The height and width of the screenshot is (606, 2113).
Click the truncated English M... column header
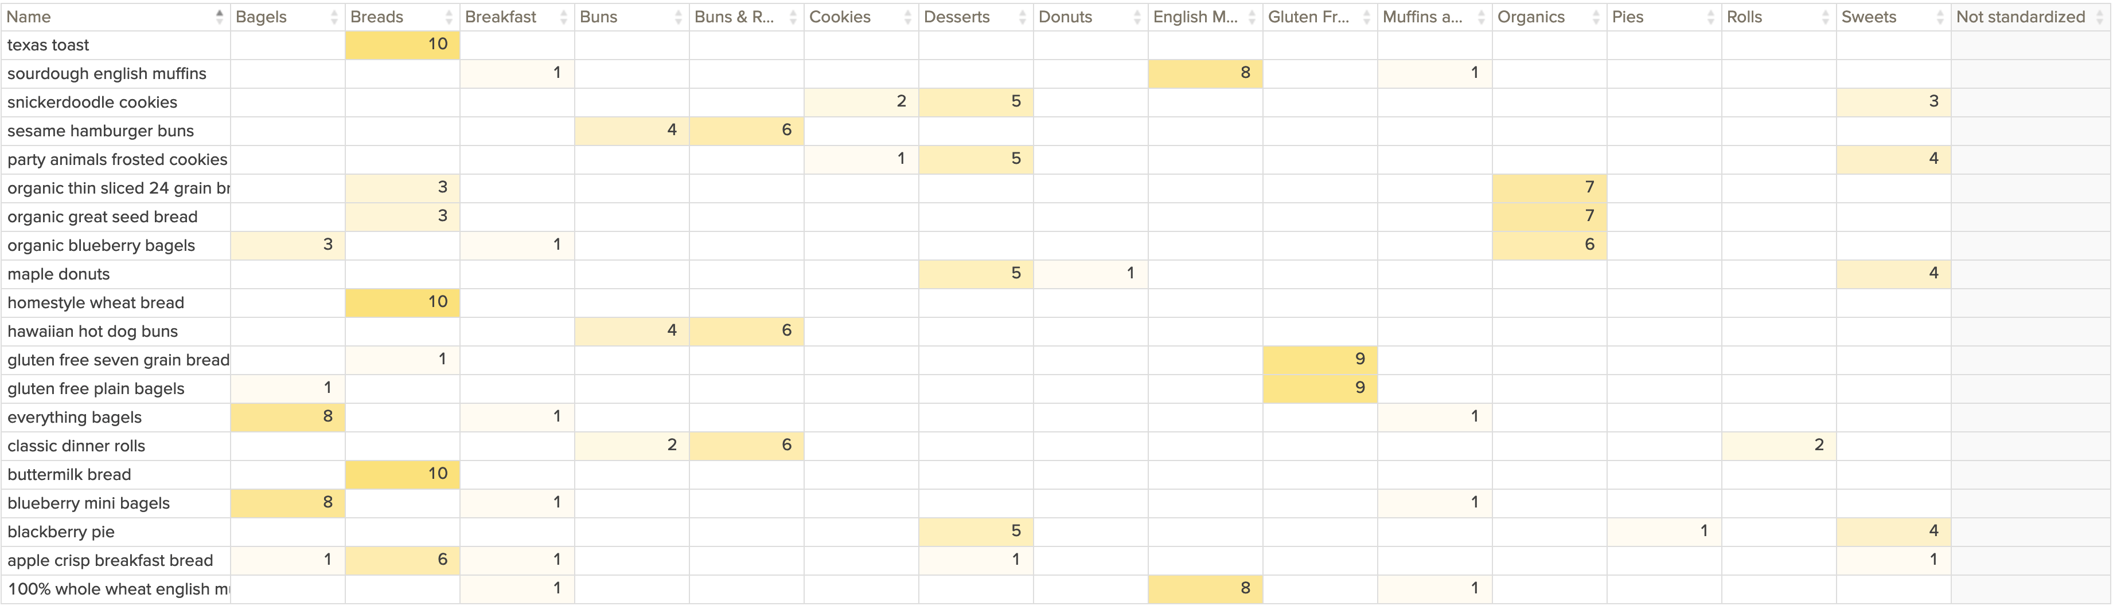1195,17
